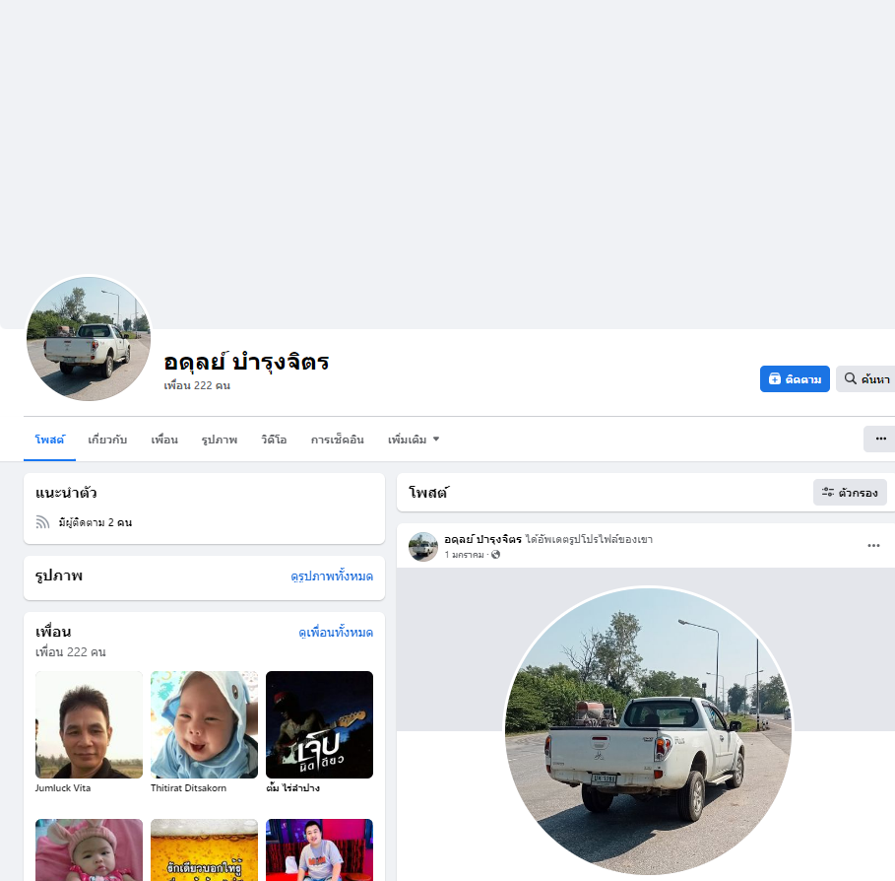The width and height of the screenshot is (895, 881).
Task: Click the ติดตาม follow button
Action: 795,378
